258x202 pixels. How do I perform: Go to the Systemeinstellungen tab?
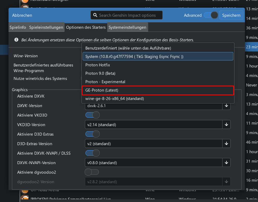127,27
